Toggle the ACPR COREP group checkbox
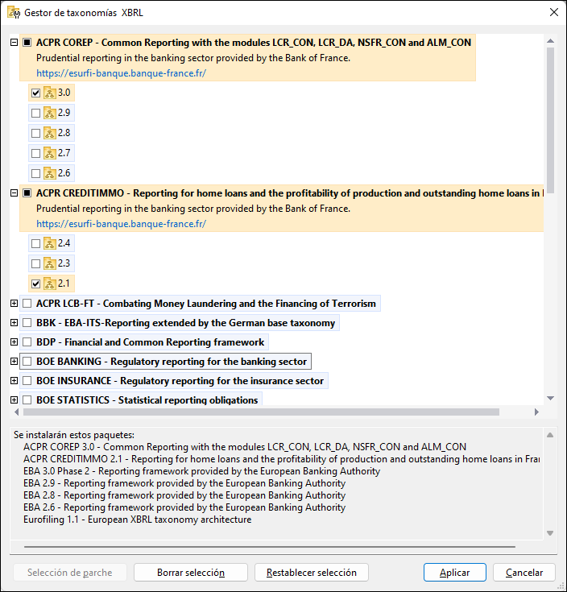The image size is (567, 592). [27, 42]
